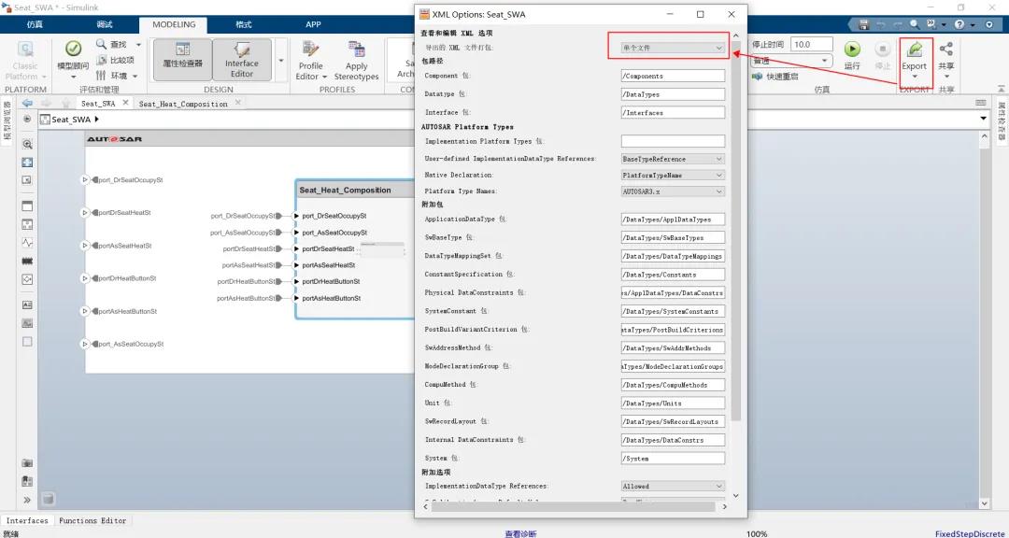Image resolution: width=1009 pixels, height=538 pixels.
Task: Click the zoom-in magnifier on canvas palette
Action: [x=27, y=144]
